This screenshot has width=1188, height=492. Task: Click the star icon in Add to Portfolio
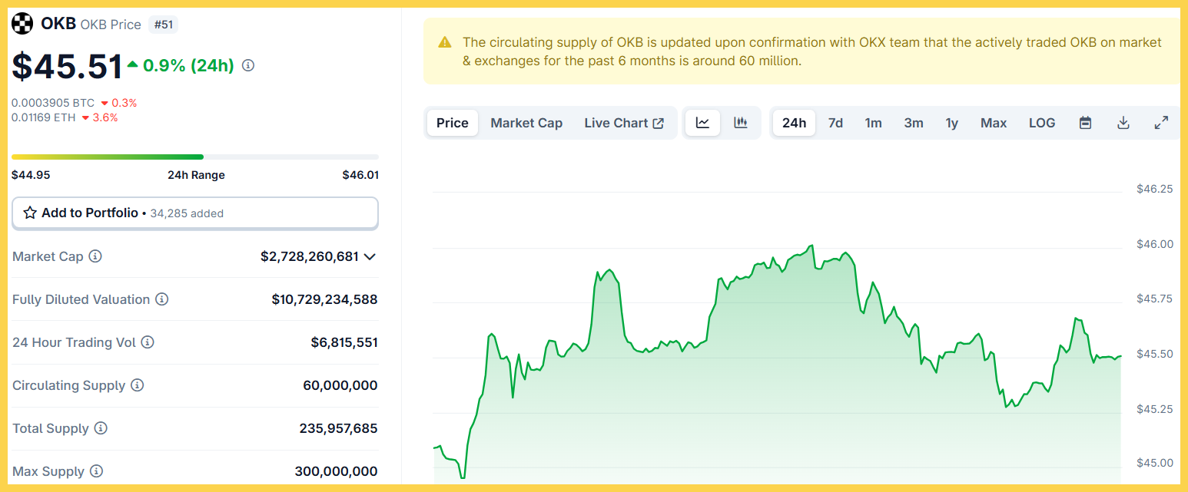point(30,213)
